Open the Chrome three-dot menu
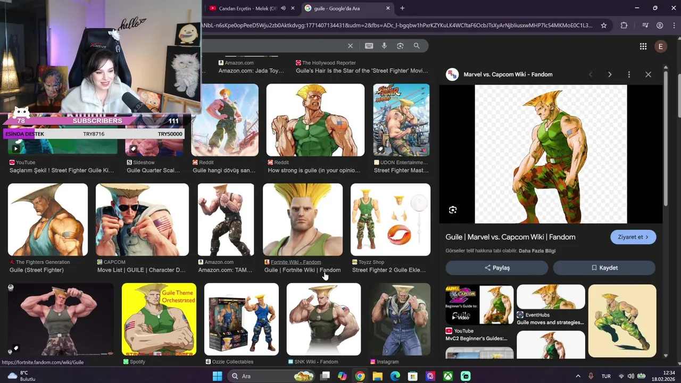This screenshot has width=681, height=383. tap(674, 25)
